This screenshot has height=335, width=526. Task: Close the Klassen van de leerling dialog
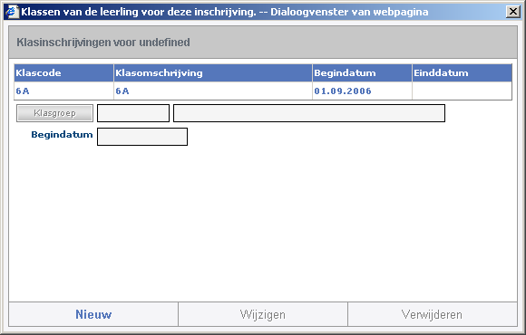513,12
